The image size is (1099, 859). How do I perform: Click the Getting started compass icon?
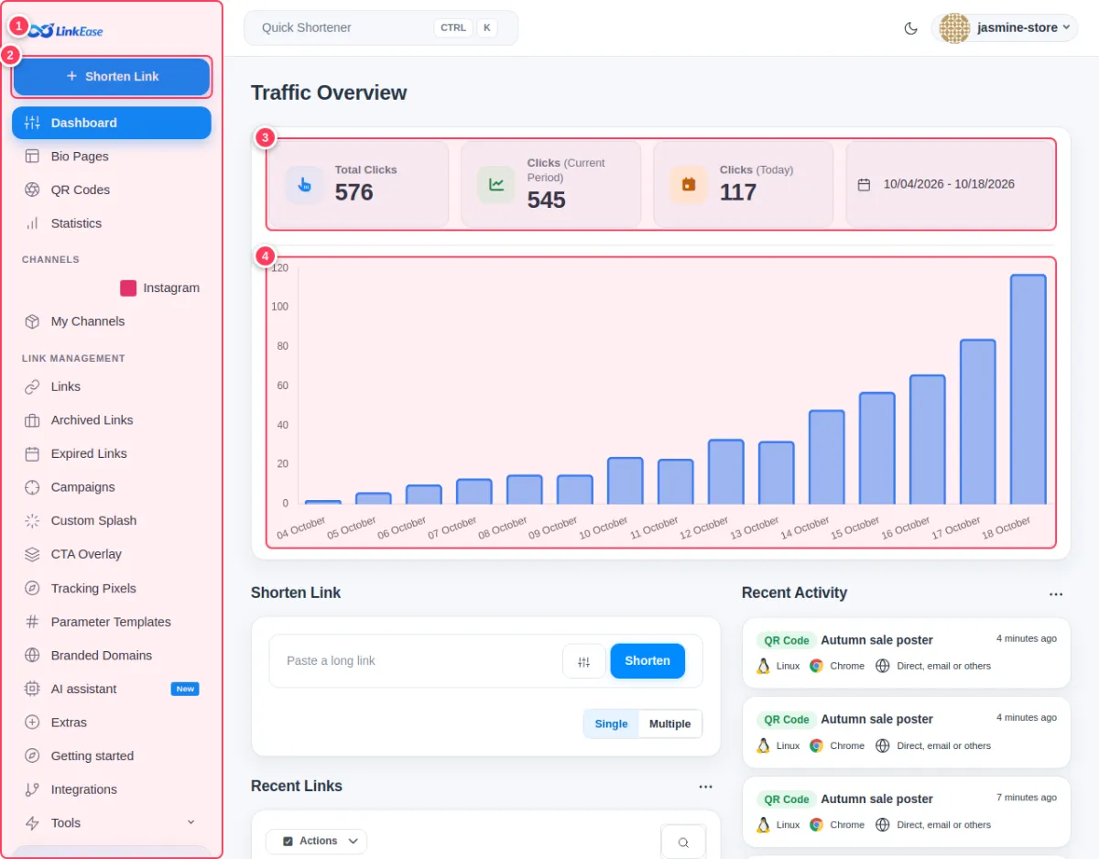pos(32,756)
